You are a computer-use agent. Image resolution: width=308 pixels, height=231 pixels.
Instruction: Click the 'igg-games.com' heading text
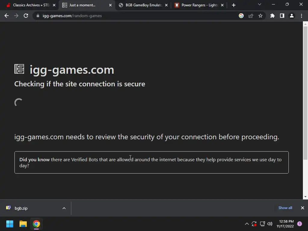pyautogui.click(x=72, y=70)
